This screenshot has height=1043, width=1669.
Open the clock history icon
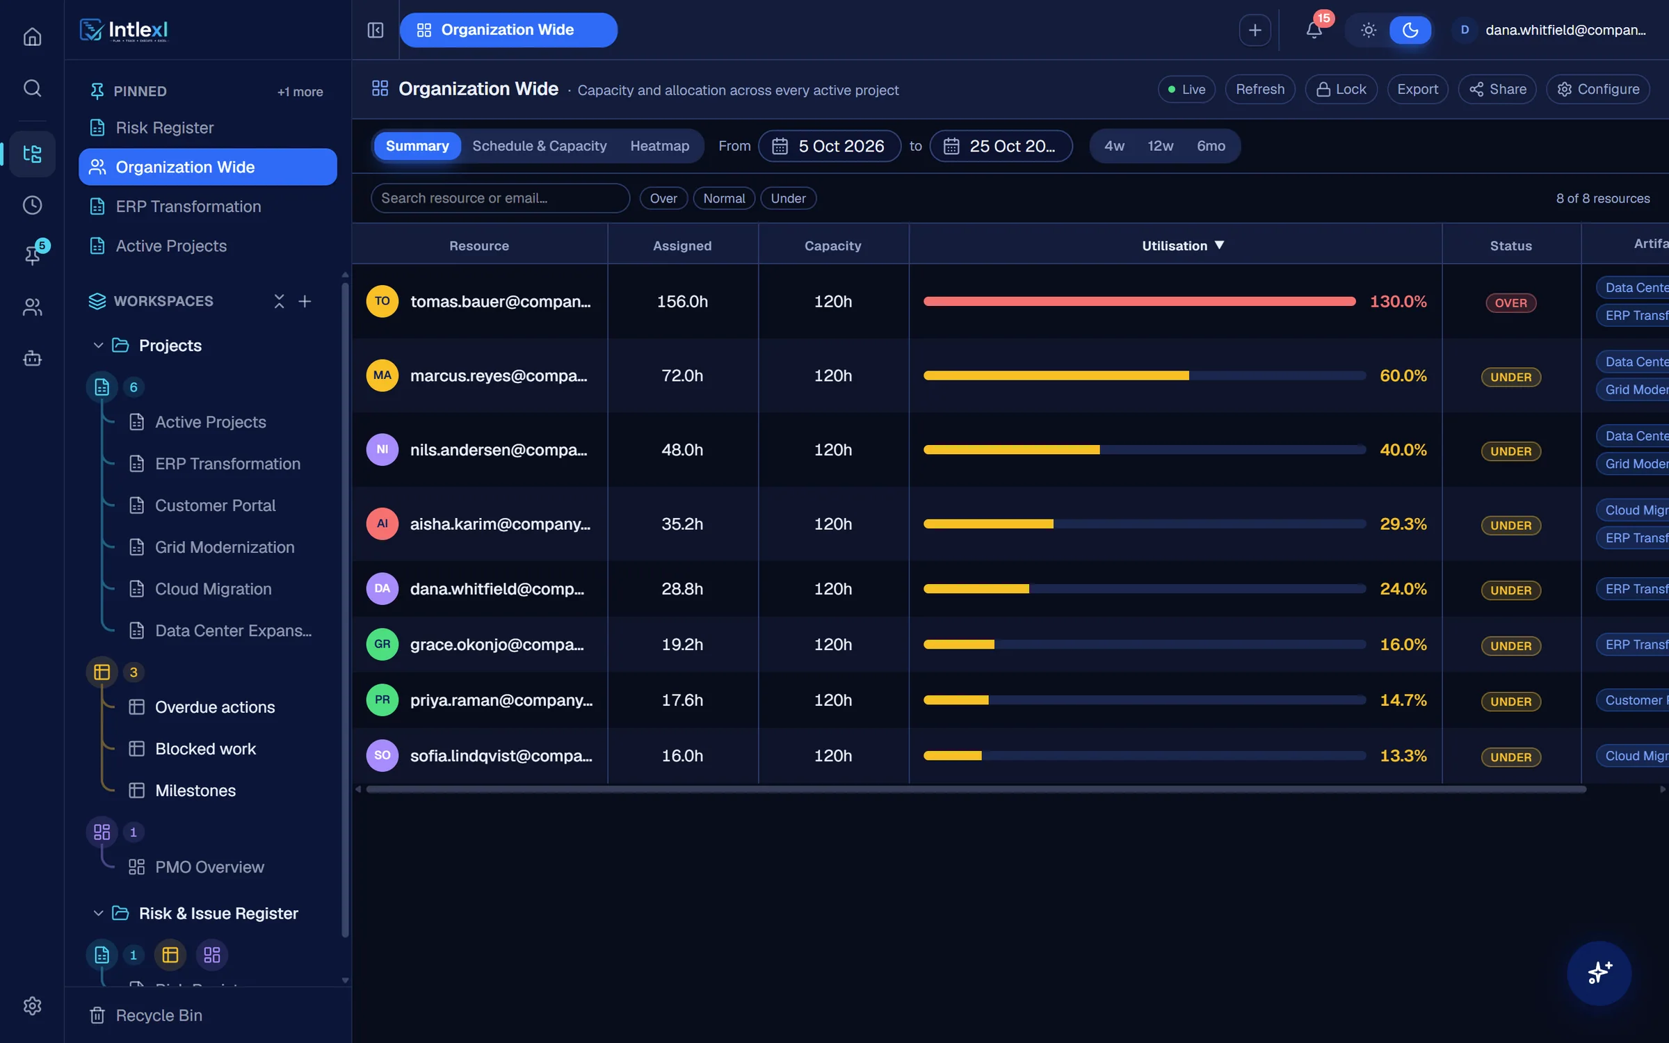pos(32,205)
